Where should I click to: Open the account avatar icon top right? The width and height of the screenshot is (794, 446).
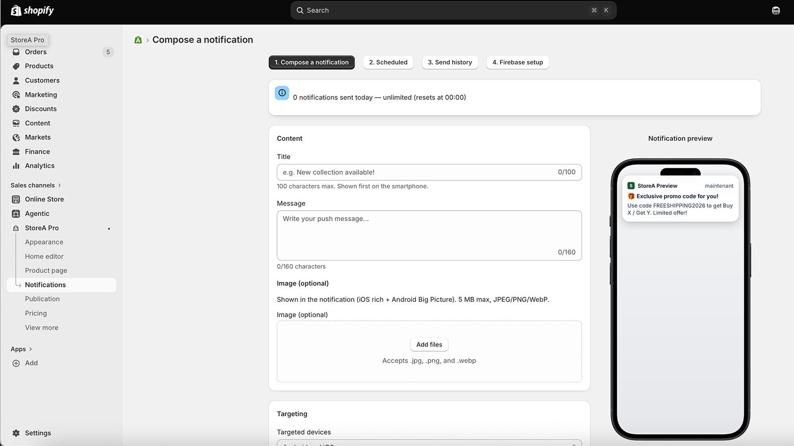tap(776, 10)
